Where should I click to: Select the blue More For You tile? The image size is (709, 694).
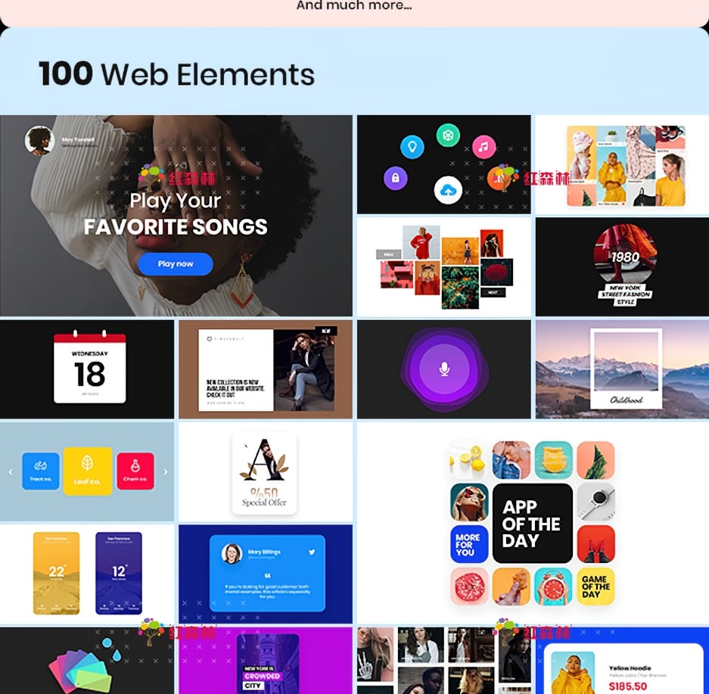pyautogui.click(x=469, y=544)
